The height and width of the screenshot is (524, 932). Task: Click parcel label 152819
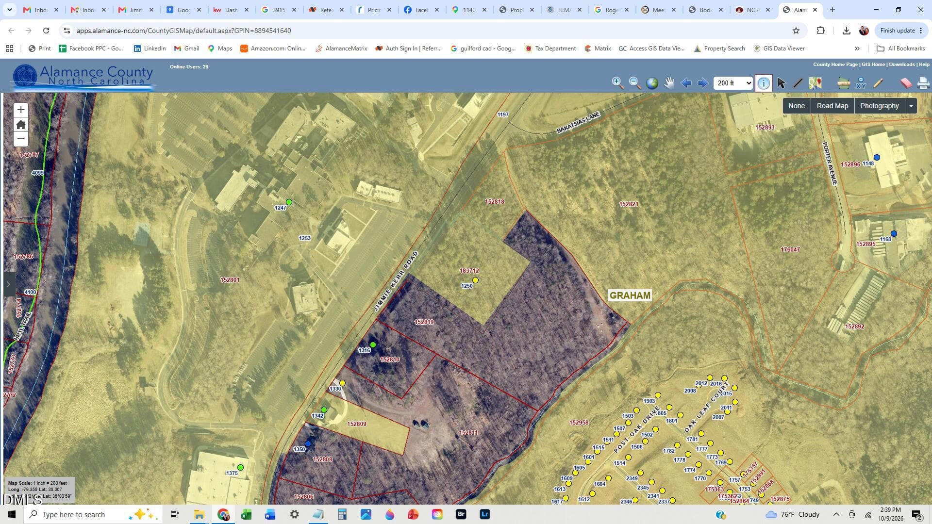[x=424, y=322]
